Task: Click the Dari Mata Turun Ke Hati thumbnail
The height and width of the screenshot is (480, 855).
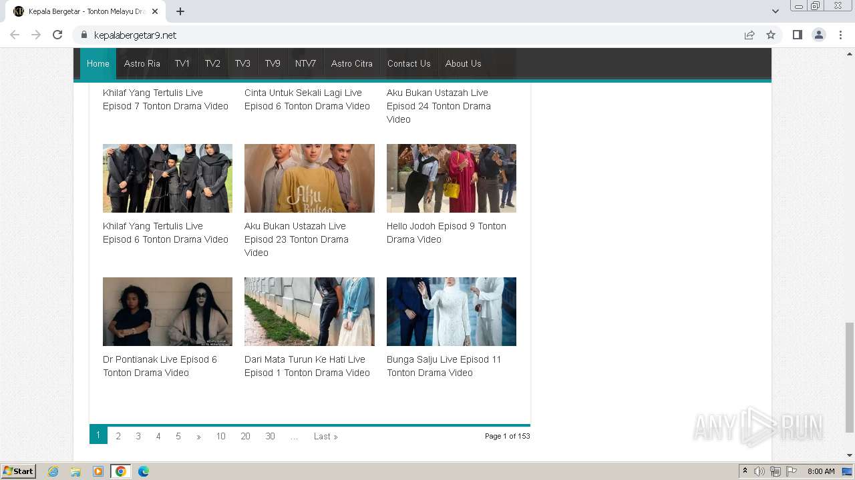Action: click(x=309, y=311)
